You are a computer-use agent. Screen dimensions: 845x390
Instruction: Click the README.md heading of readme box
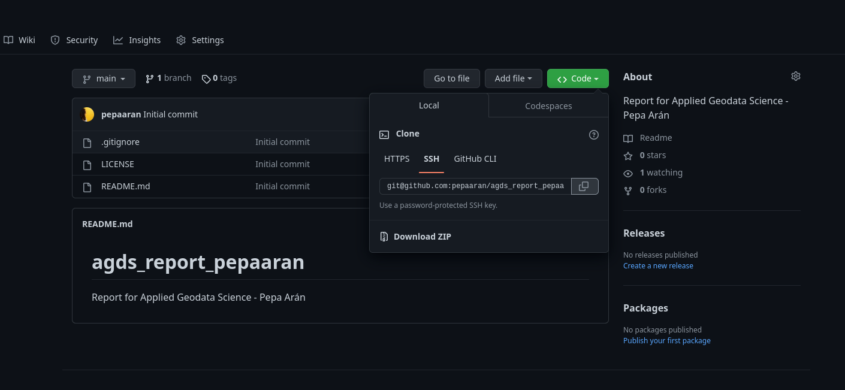(x=107, y=225)
